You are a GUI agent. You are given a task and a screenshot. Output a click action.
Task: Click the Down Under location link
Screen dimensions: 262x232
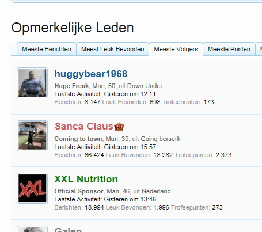click(x=145, y=86)
